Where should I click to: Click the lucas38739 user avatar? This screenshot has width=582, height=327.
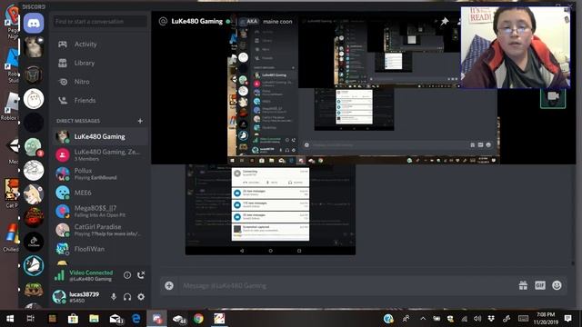59,297
